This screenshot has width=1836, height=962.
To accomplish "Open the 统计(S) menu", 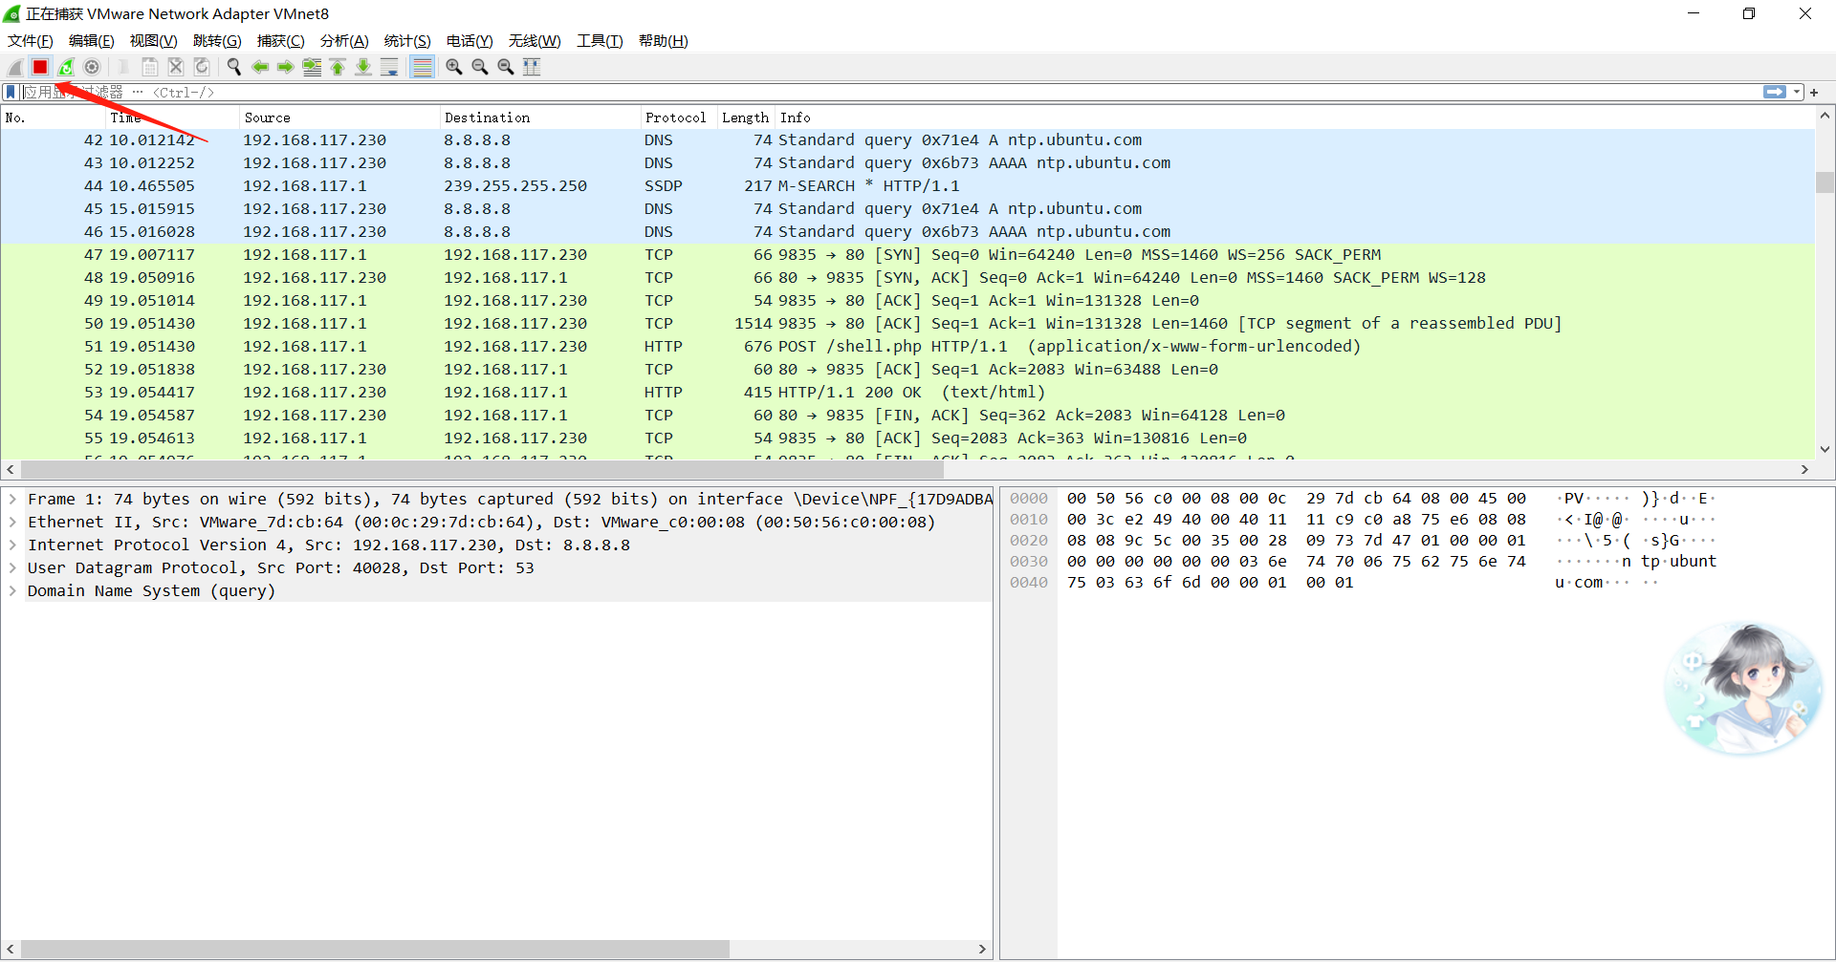I will [x=406, y=41].
